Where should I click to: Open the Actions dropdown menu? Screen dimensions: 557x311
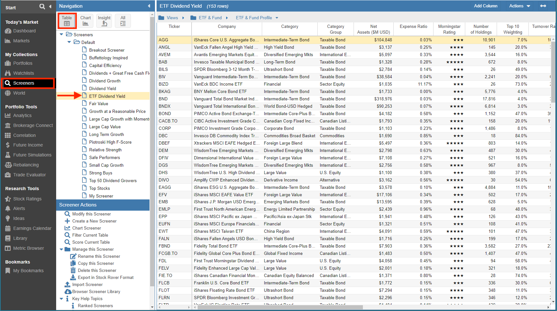[x=519, y=6]
